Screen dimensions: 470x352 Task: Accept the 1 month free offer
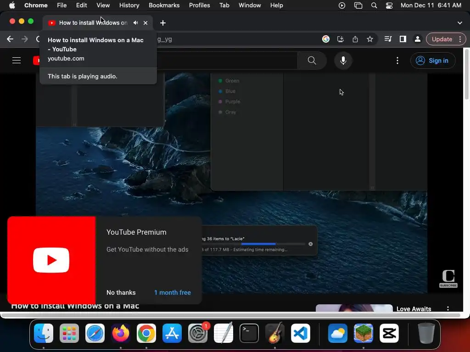[x=173, y=292]
